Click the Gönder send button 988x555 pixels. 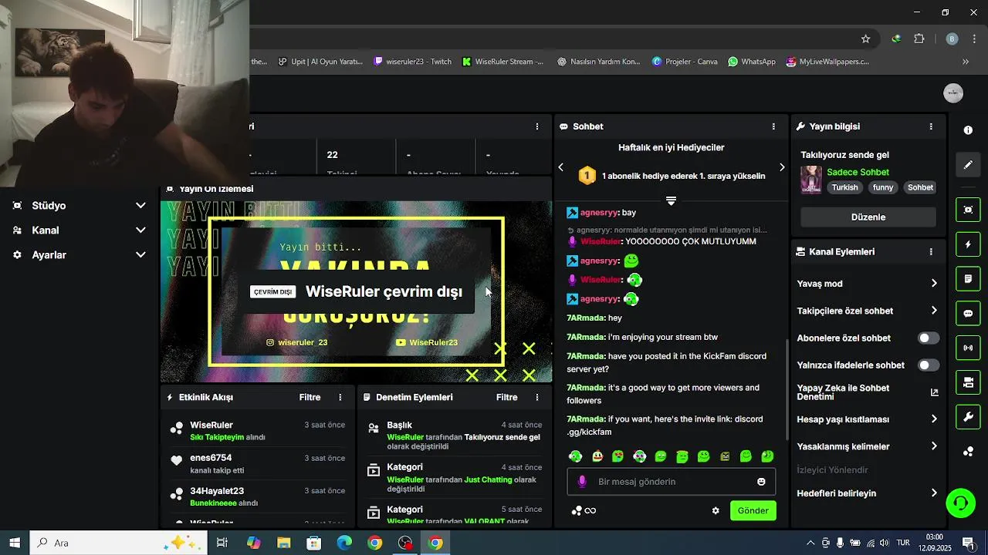click(753, 510)
